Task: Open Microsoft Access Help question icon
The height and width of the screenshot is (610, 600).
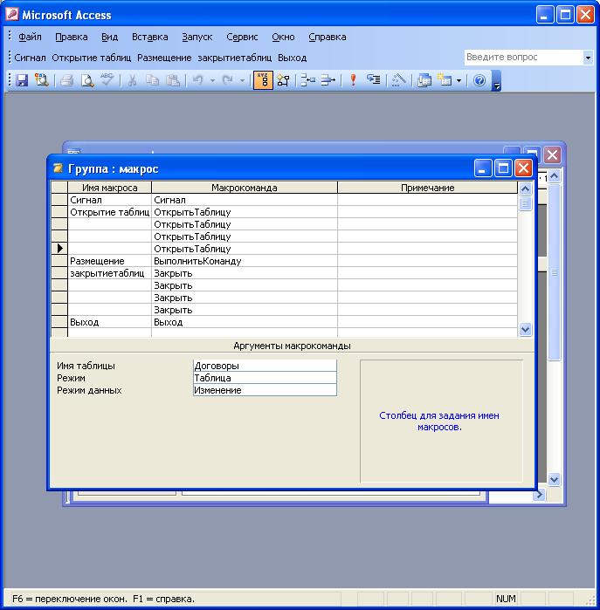Action: (479, 80)
